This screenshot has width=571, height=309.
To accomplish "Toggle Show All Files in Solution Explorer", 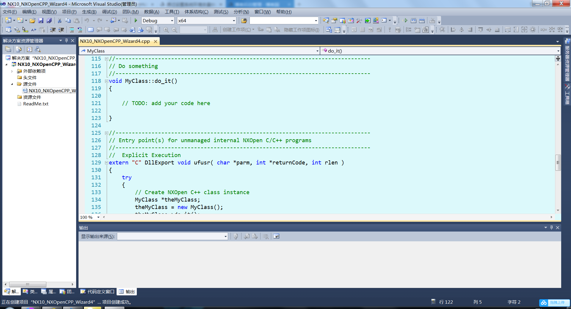I will click(19, 49).
